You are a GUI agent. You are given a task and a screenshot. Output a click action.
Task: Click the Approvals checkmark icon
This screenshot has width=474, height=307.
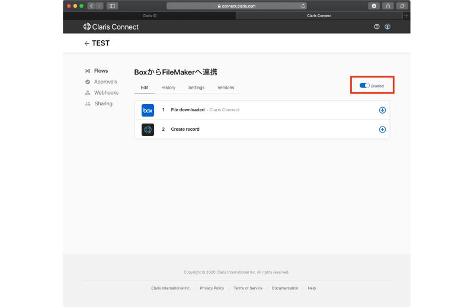click(88, 82)
